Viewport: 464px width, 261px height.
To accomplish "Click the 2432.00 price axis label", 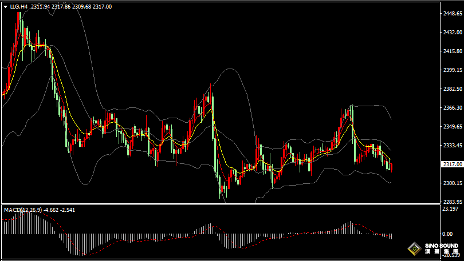I will tap(453, 33).
